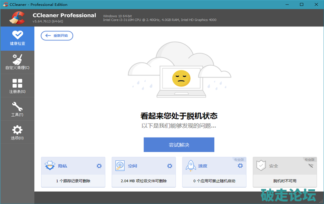Click the 重新开始 (Start over) back button
324x204 pixels.
[x=57, y=36]
